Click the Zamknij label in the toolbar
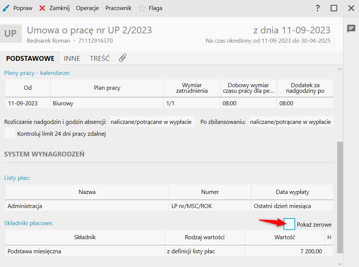Viewport: 359px width, 267px height. pos(59,8)
